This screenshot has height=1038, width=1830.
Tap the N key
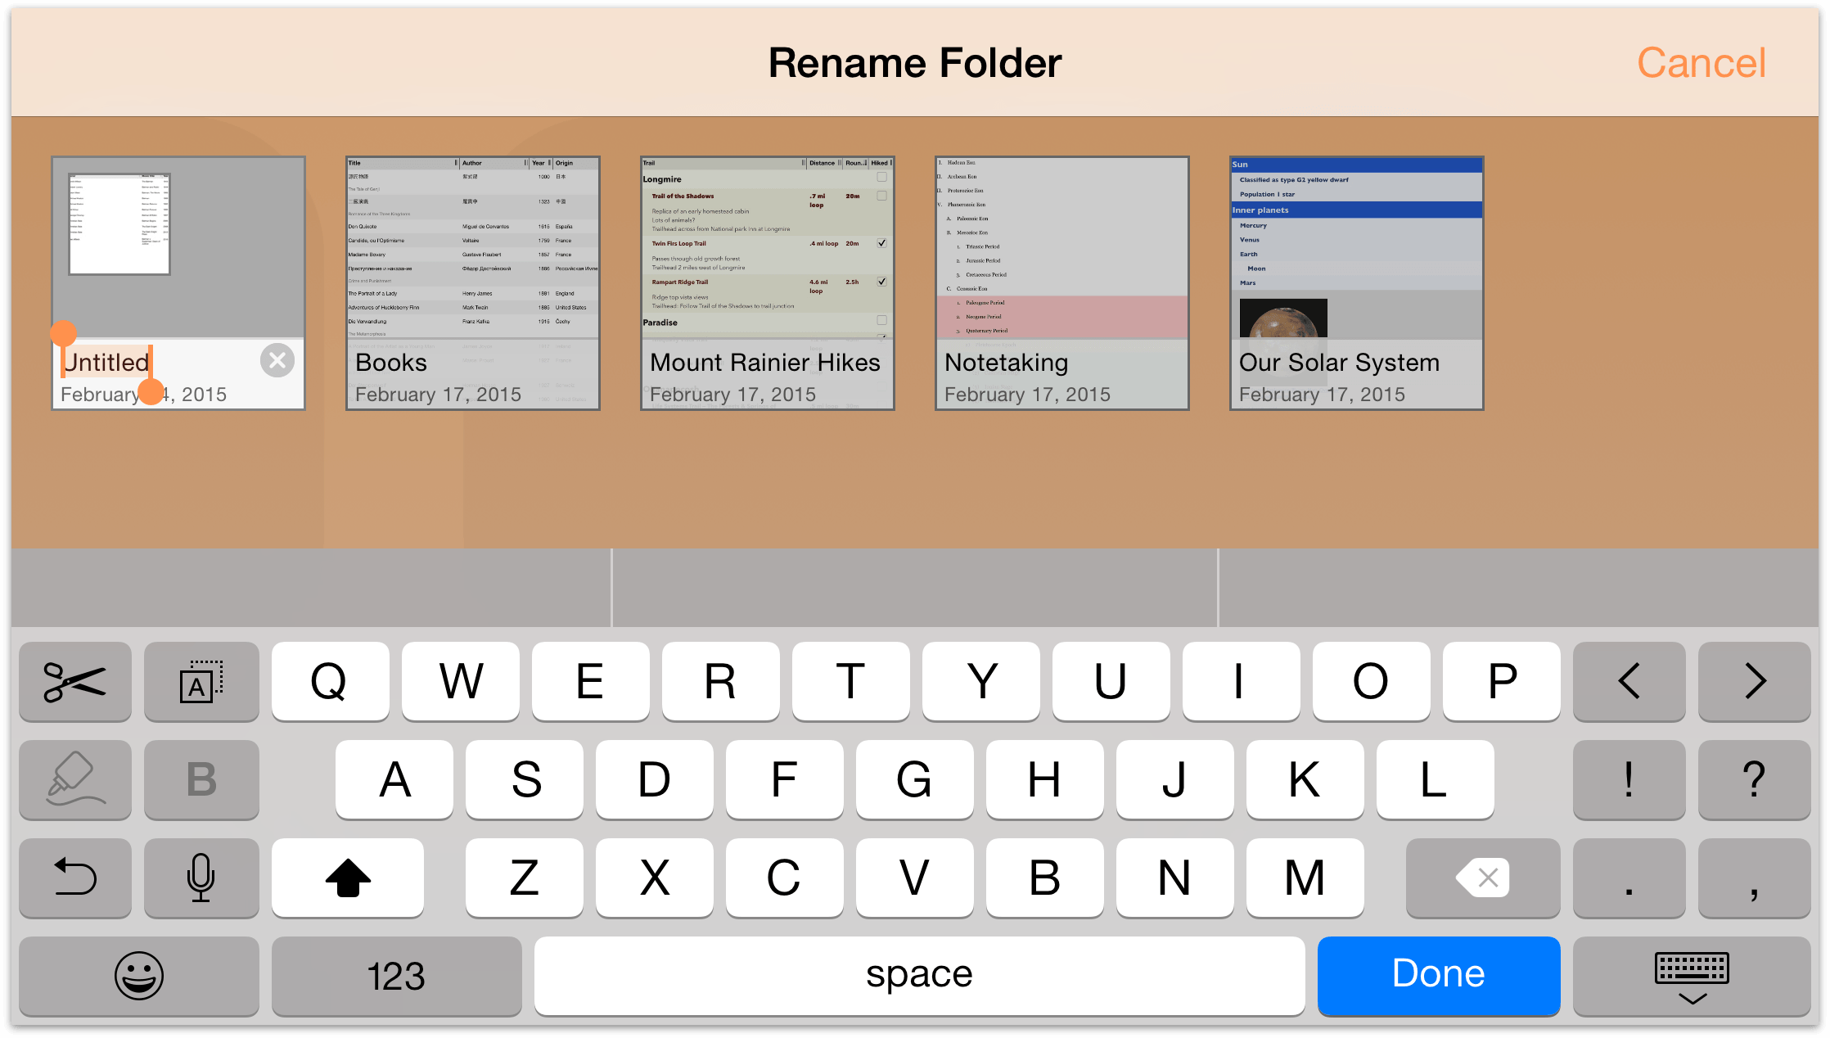click(1175, 878)
